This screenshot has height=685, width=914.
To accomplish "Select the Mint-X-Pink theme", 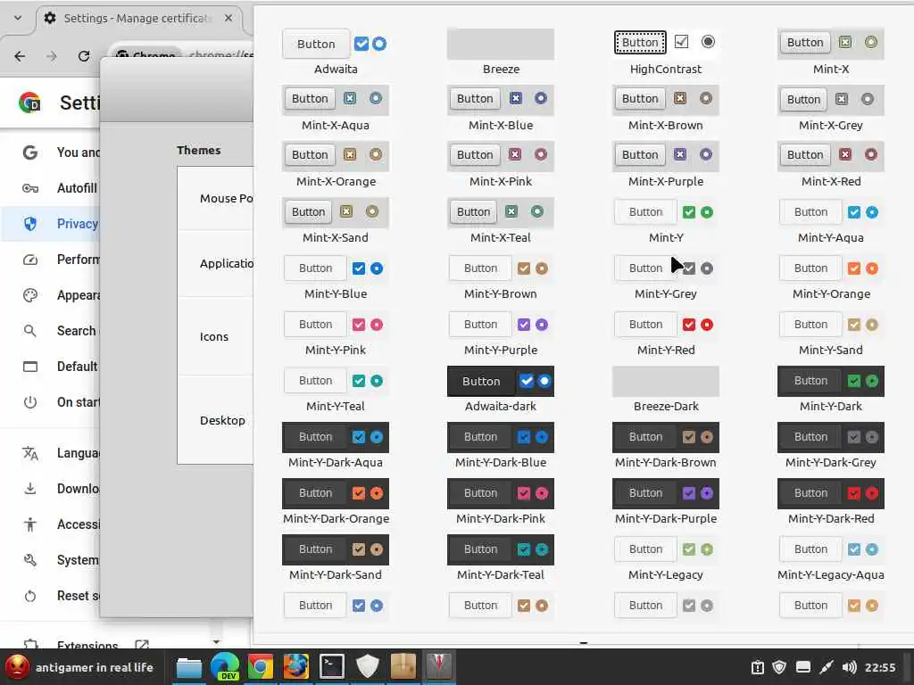I will click(501, 165).
